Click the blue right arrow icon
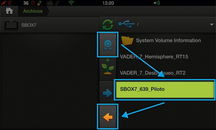Image resolution: width=216 pixels, height=130 pixels. [108, 93]
